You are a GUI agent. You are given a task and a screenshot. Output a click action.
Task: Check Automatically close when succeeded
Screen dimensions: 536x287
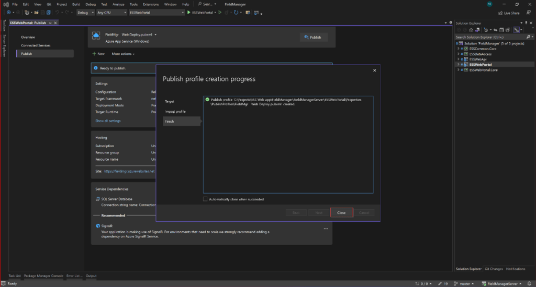(x=205, y=199)
